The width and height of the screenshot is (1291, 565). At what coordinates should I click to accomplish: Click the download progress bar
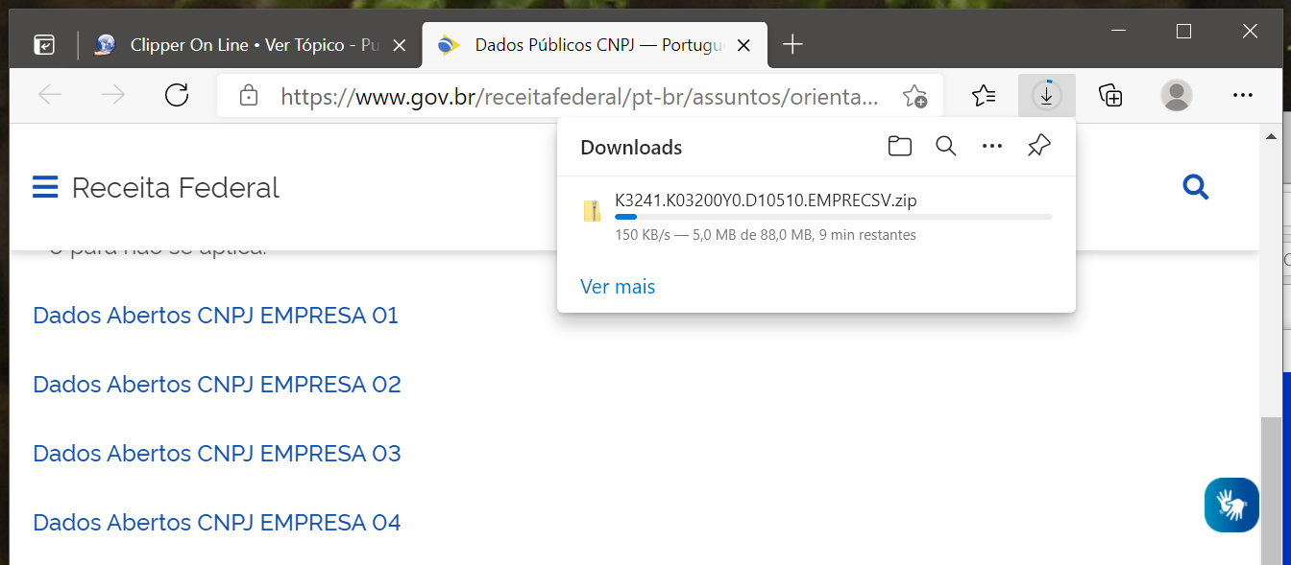833,218
